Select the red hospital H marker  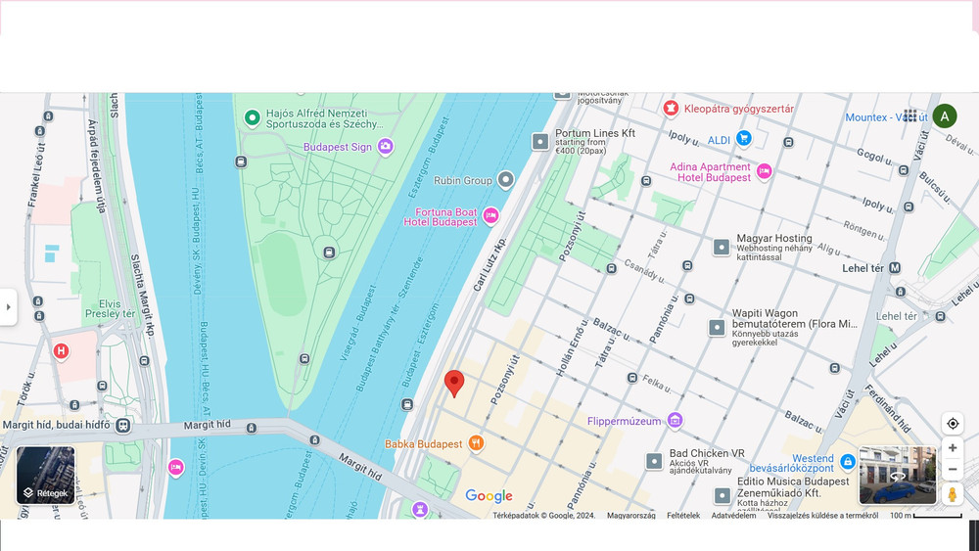61,351
